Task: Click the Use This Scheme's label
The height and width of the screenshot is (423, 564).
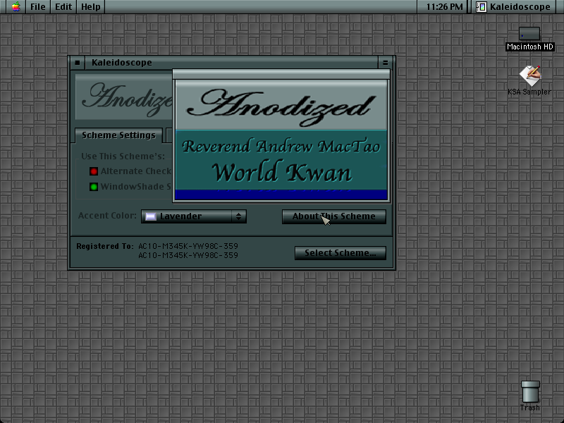Action: click(x=123, y=156)
